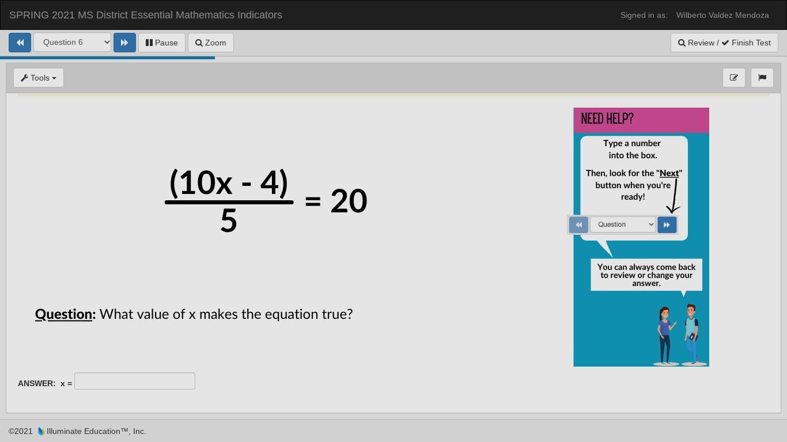
Task: Click the example Question dropdown in help panel
Action: pos(622,224)
